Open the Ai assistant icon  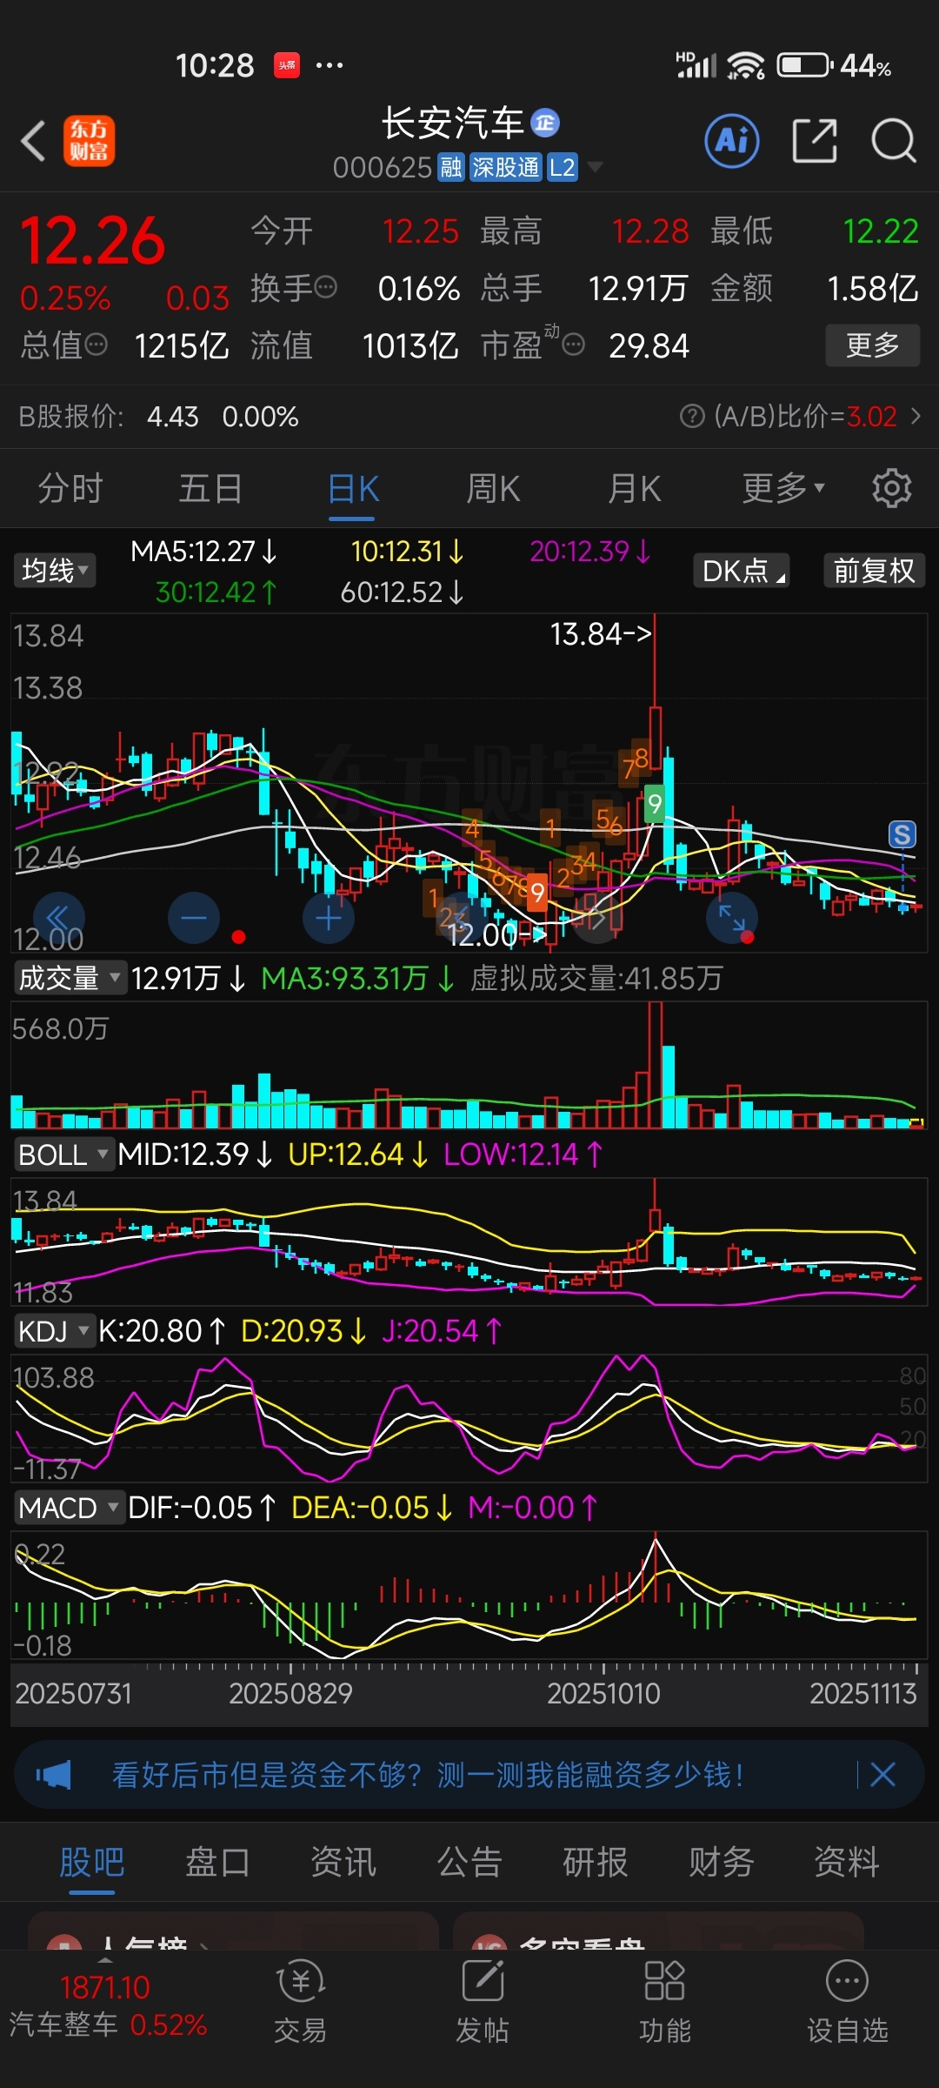click(731, 141)
